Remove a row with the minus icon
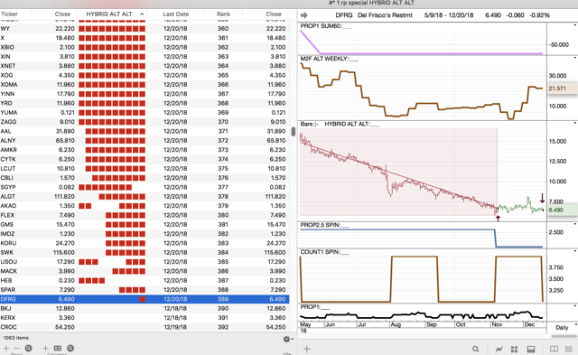The height and width of the screenshot is (355, 578). click(x=17, y=348)
